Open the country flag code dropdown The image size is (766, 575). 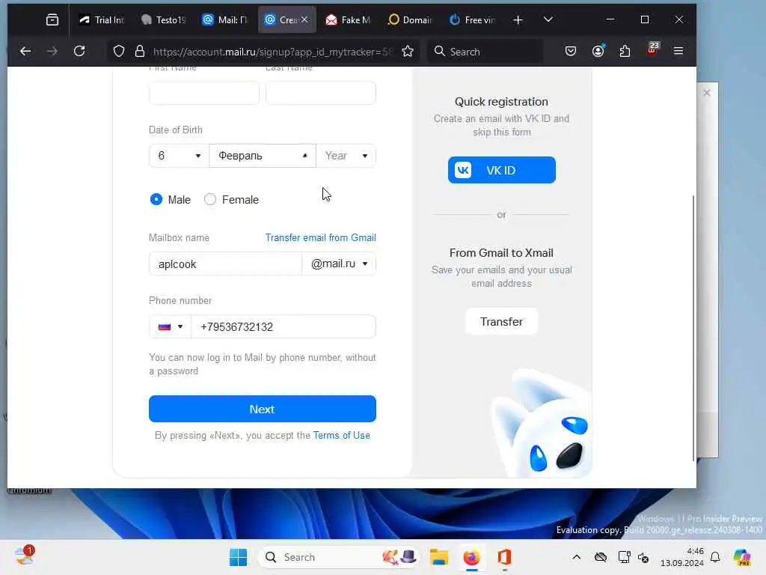(170, 326)
